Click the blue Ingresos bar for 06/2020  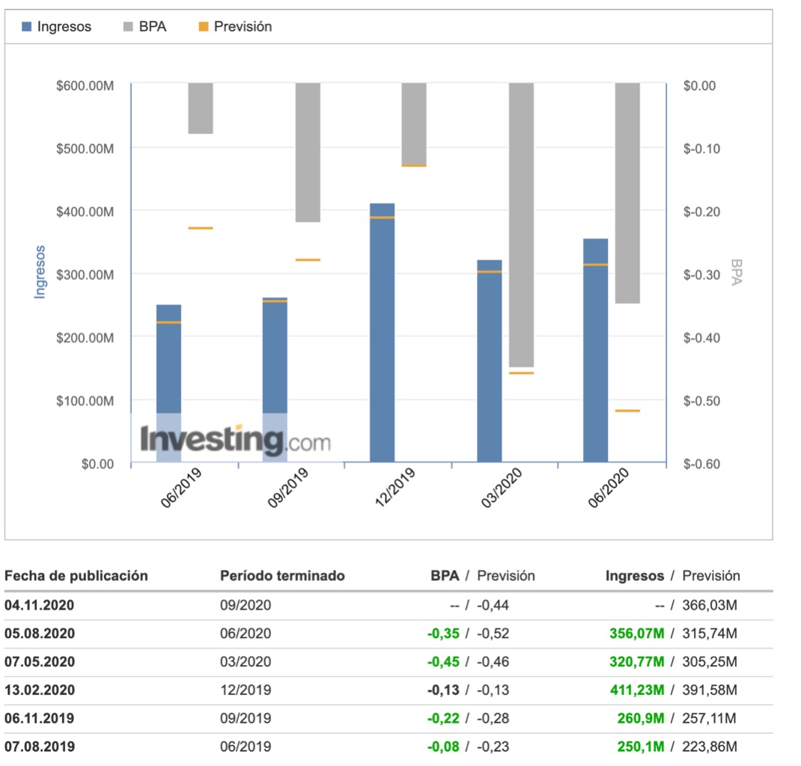pos(596,352)
